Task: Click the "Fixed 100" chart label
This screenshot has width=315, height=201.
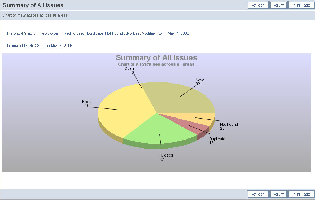Action: 87,104
